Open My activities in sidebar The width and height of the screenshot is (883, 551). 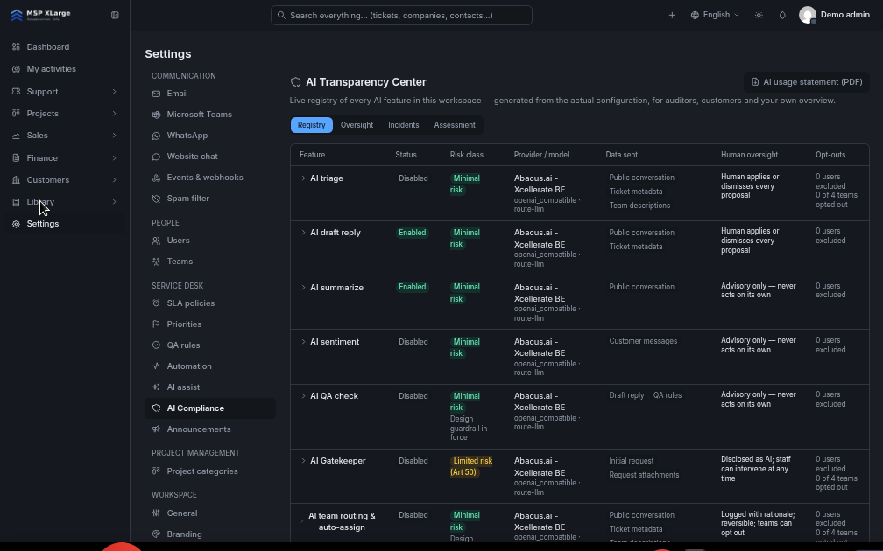coord(51,68)
